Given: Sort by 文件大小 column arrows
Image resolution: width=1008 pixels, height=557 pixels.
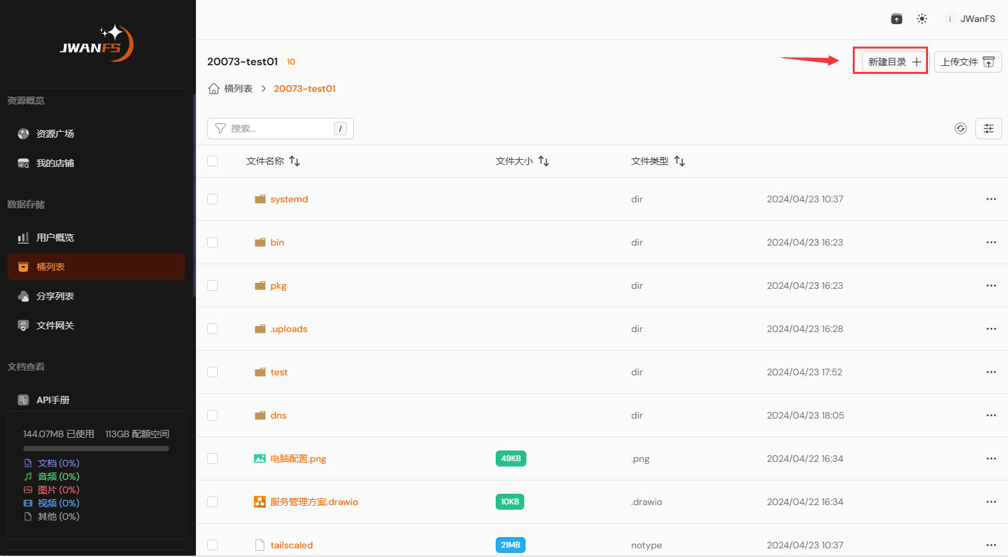Looking at the screenshot, I should coord(544,161).
